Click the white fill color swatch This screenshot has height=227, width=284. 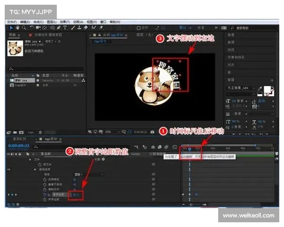pos(267,89)
